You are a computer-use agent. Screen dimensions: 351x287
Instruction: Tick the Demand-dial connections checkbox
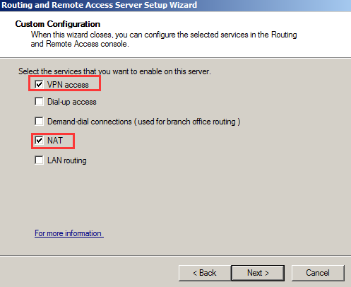pyautogui.click(x=39, y=122)
